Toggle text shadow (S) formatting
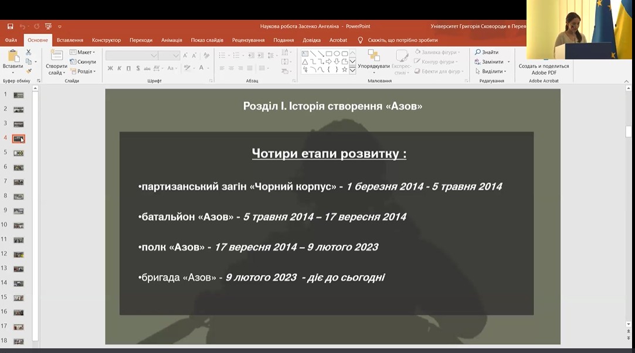 [x=138, y=68]
